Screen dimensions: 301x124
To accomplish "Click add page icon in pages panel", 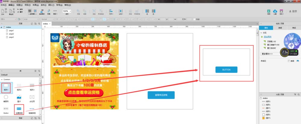I will [x=32, y=24].
